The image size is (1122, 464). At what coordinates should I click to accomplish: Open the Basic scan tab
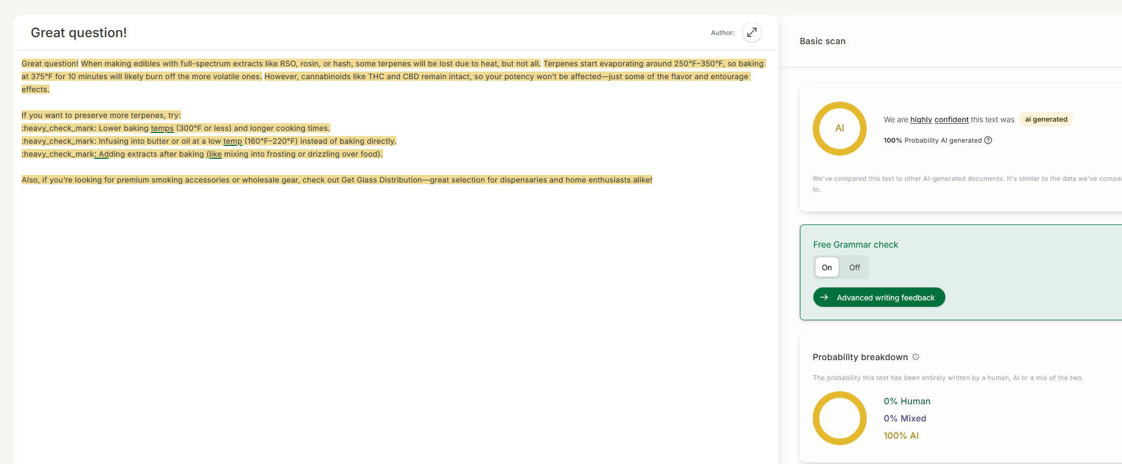[822, 41]
